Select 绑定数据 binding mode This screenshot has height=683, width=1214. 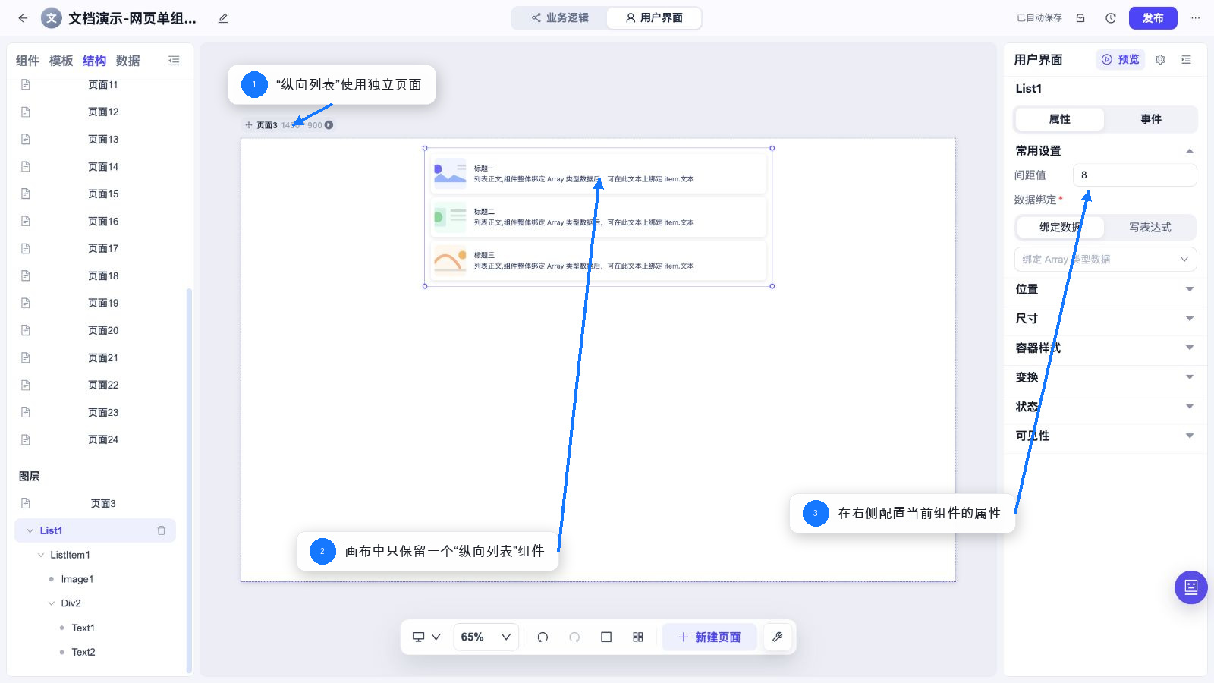(x=1060, y=228)
